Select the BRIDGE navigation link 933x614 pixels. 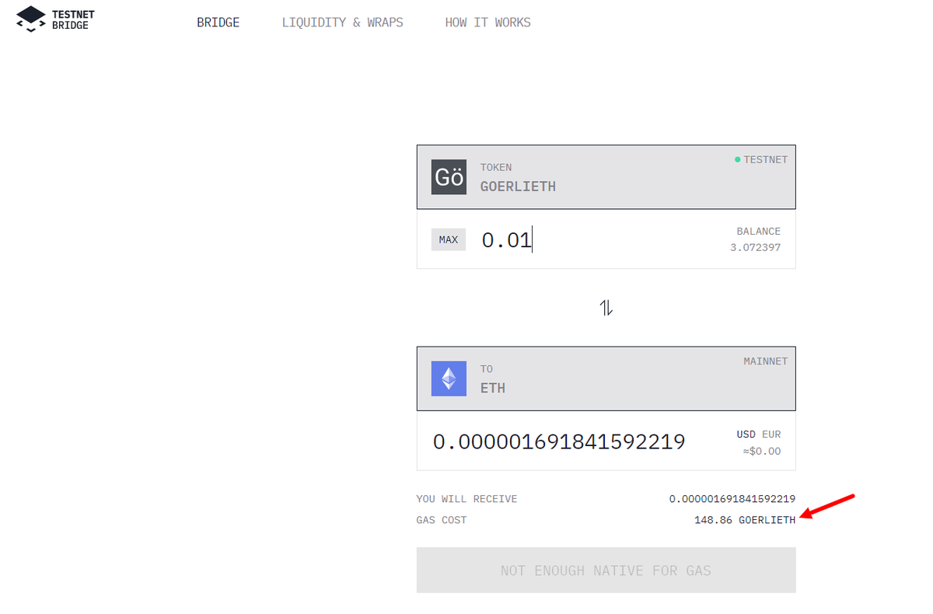(218, 22)
